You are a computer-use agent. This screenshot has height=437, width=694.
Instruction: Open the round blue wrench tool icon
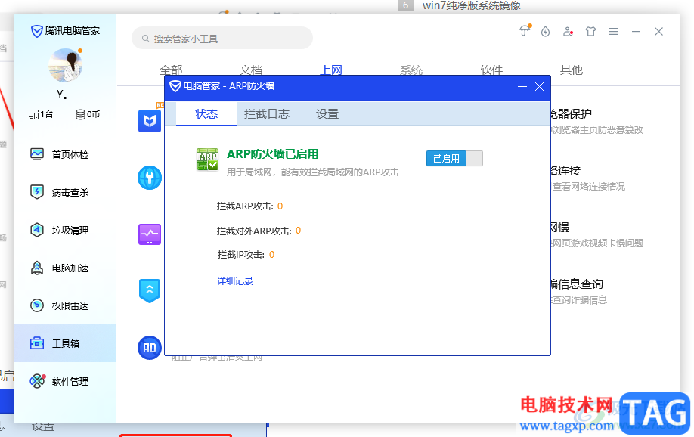pos(150,178)
